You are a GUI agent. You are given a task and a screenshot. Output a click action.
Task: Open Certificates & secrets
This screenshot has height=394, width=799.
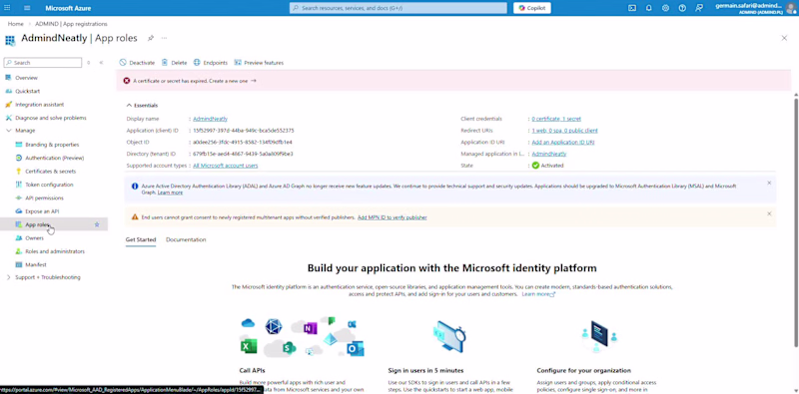pos(51,171)
